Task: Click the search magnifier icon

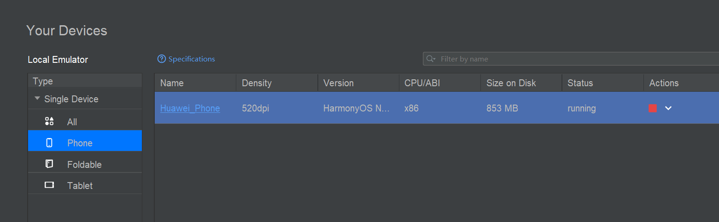Action: [x=431, y=59]
